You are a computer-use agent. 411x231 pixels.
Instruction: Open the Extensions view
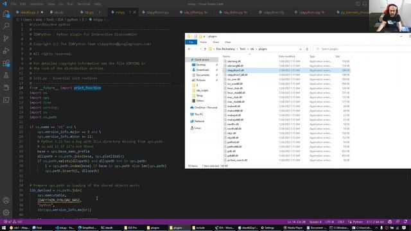click(x=6, y=63)
